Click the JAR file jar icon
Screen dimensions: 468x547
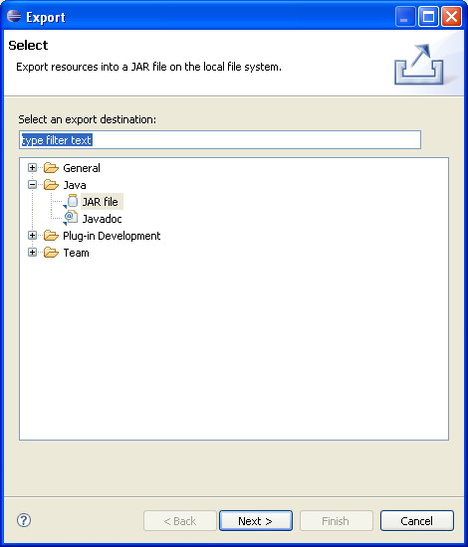coord(72,201)
